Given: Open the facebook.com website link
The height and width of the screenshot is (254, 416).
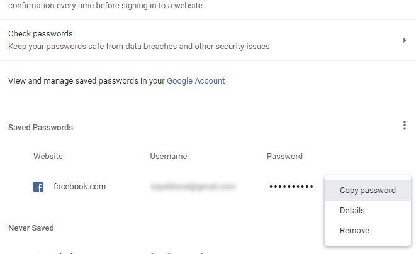Looking at the screenshot, I should tap(79, 187).
